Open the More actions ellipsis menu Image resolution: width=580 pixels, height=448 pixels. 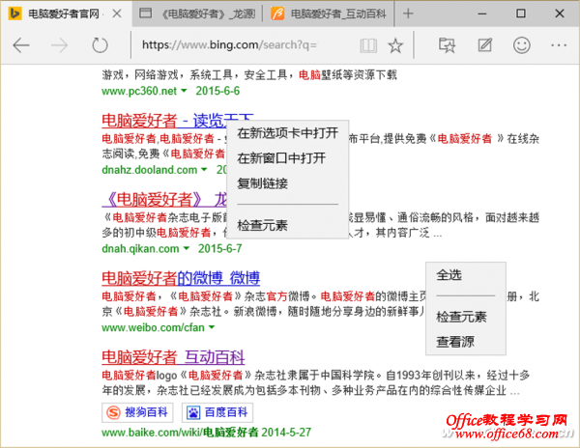coord(560,45)
